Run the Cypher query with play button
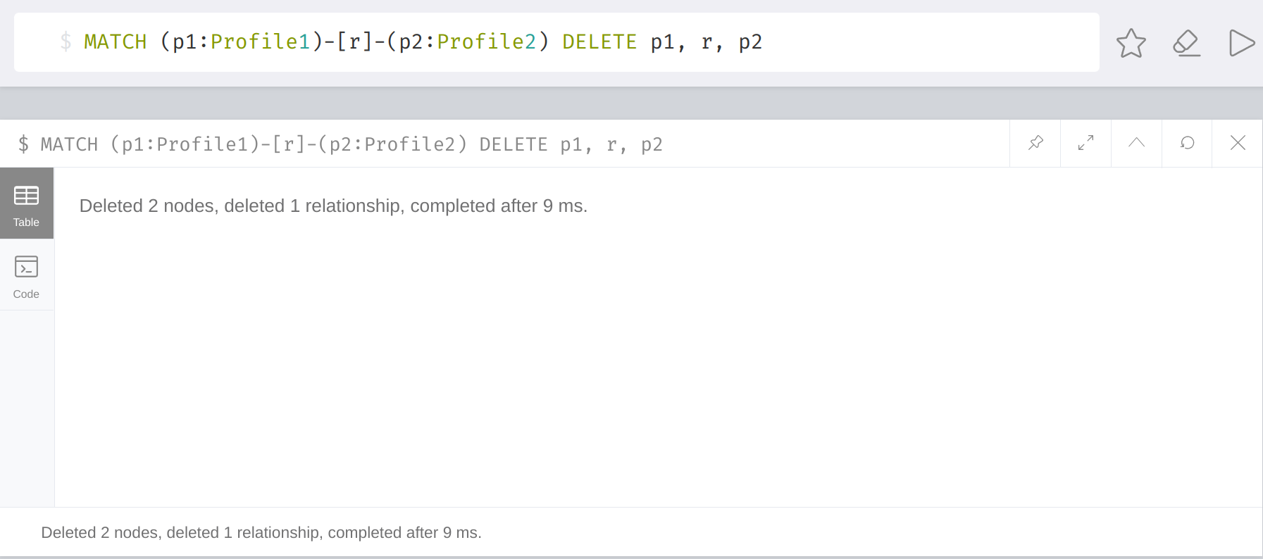 pos(1241,43)
